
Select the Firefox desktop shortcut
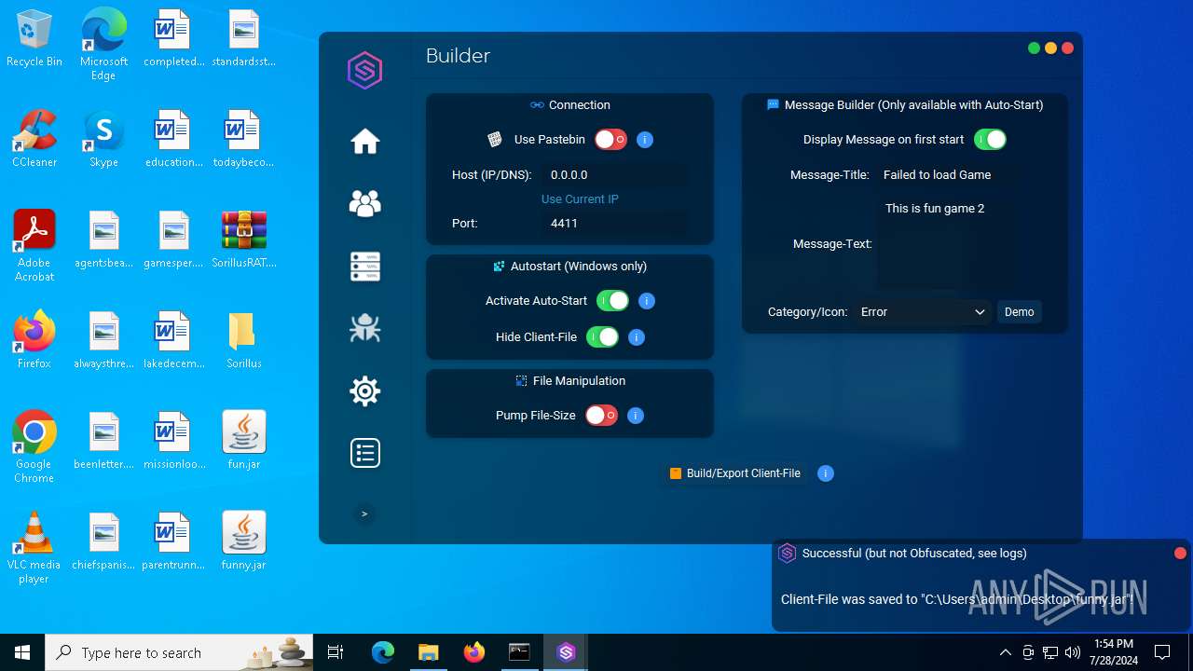34,341
